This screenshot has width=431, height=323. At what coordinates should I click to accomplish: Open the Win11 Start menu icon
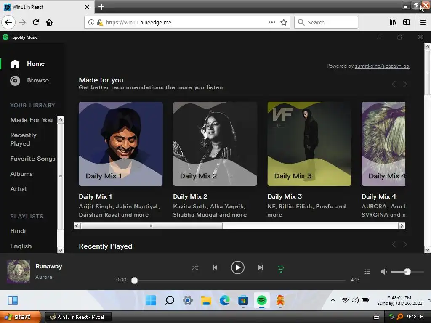151,300
